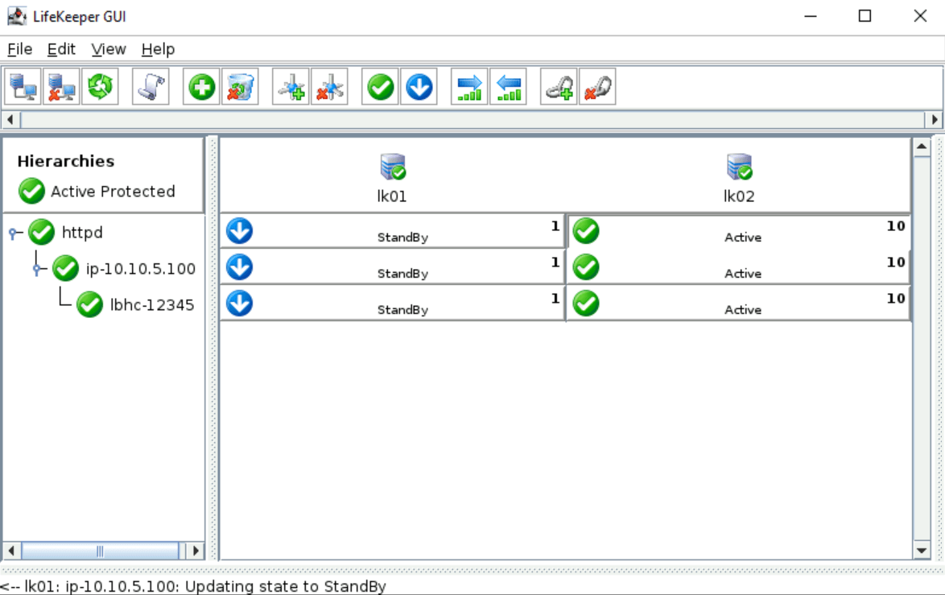
Task: Click the blue arrow Out of Service toolbar icon
Action: (419, 88)
